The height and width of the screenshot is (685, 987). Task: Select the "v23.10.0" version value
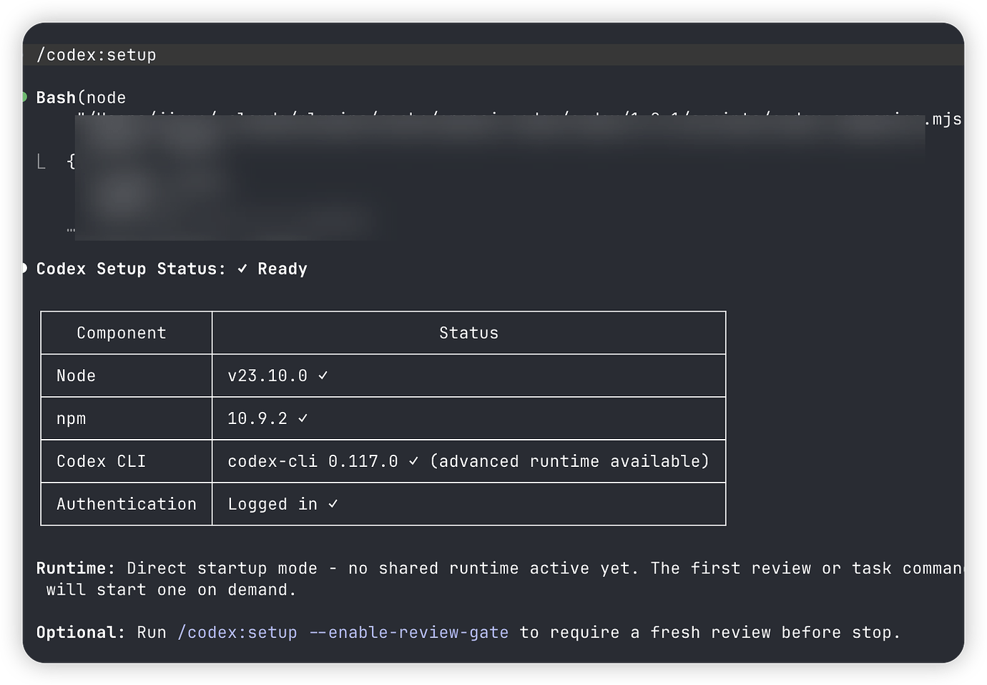click(267, 376)
